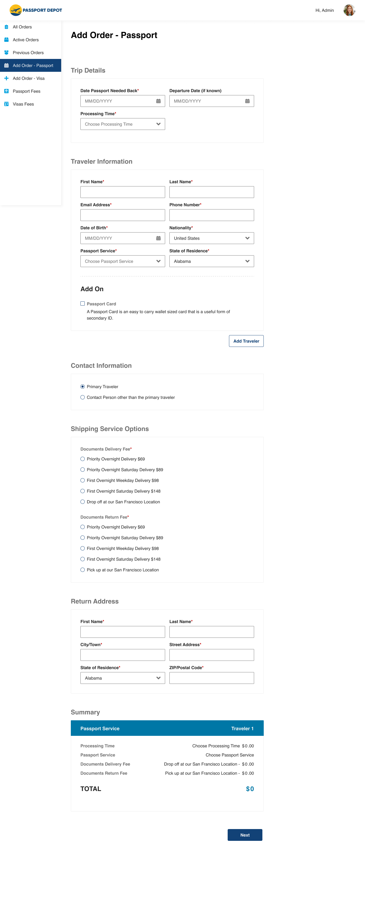Enable the Passport Card add-on checkbox

[x=83, y=303]
